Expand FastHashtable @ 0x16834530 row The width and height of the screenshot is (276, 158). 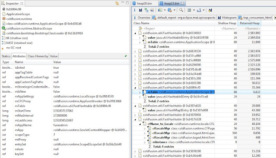coord(135,52)
